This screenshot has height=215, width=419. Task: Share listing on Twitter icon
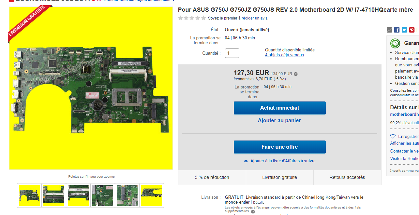click(404, 30)
